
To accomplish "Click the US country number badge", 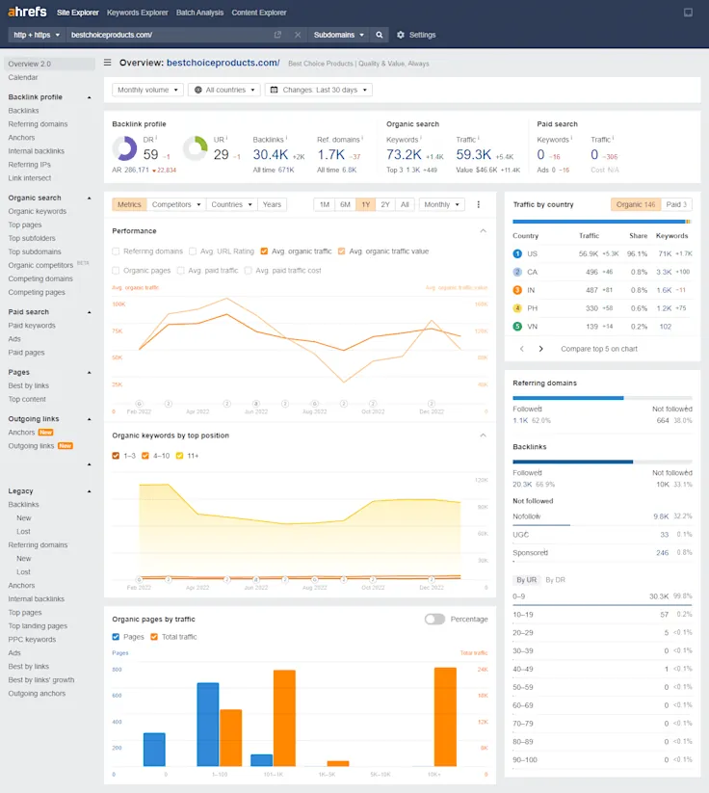I will point(517,253).
